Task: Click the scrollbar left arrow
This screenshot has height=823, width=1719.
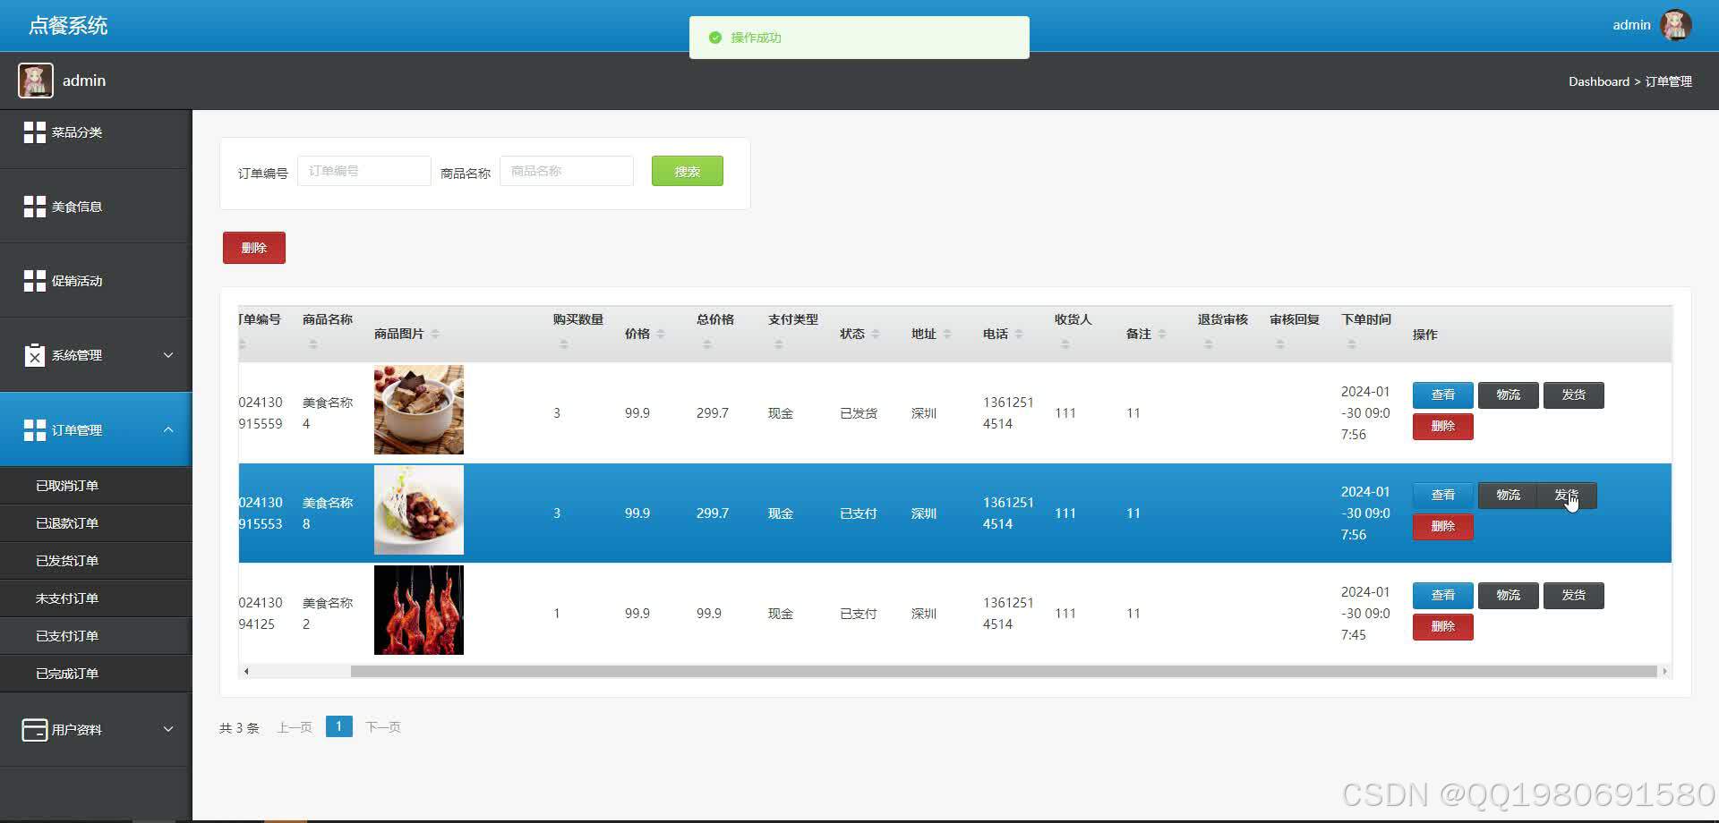Action: 246,671
